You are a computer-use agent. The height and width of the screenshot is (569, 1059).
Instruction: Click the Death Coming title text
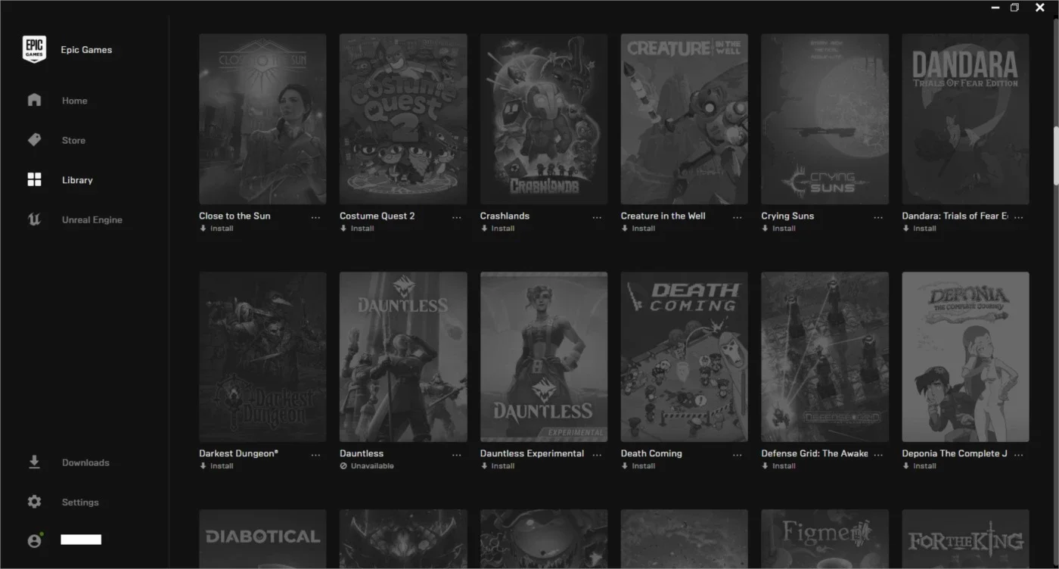tap(651, 453)
